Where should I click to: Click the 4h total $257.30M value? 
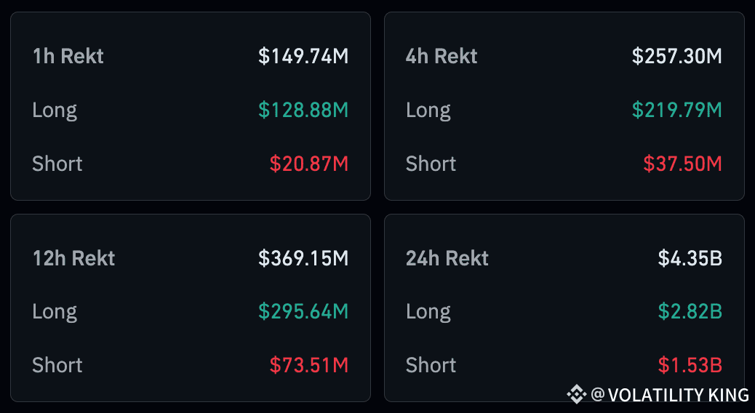pos(677,56)
